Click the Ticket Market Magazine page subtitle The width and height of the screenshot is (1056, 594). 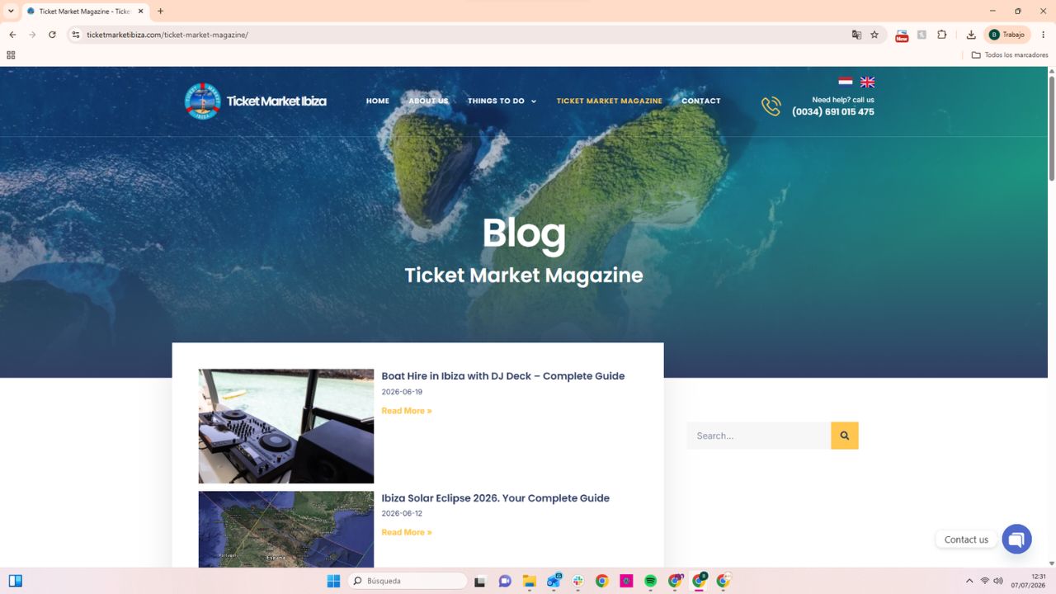[524, 276]
